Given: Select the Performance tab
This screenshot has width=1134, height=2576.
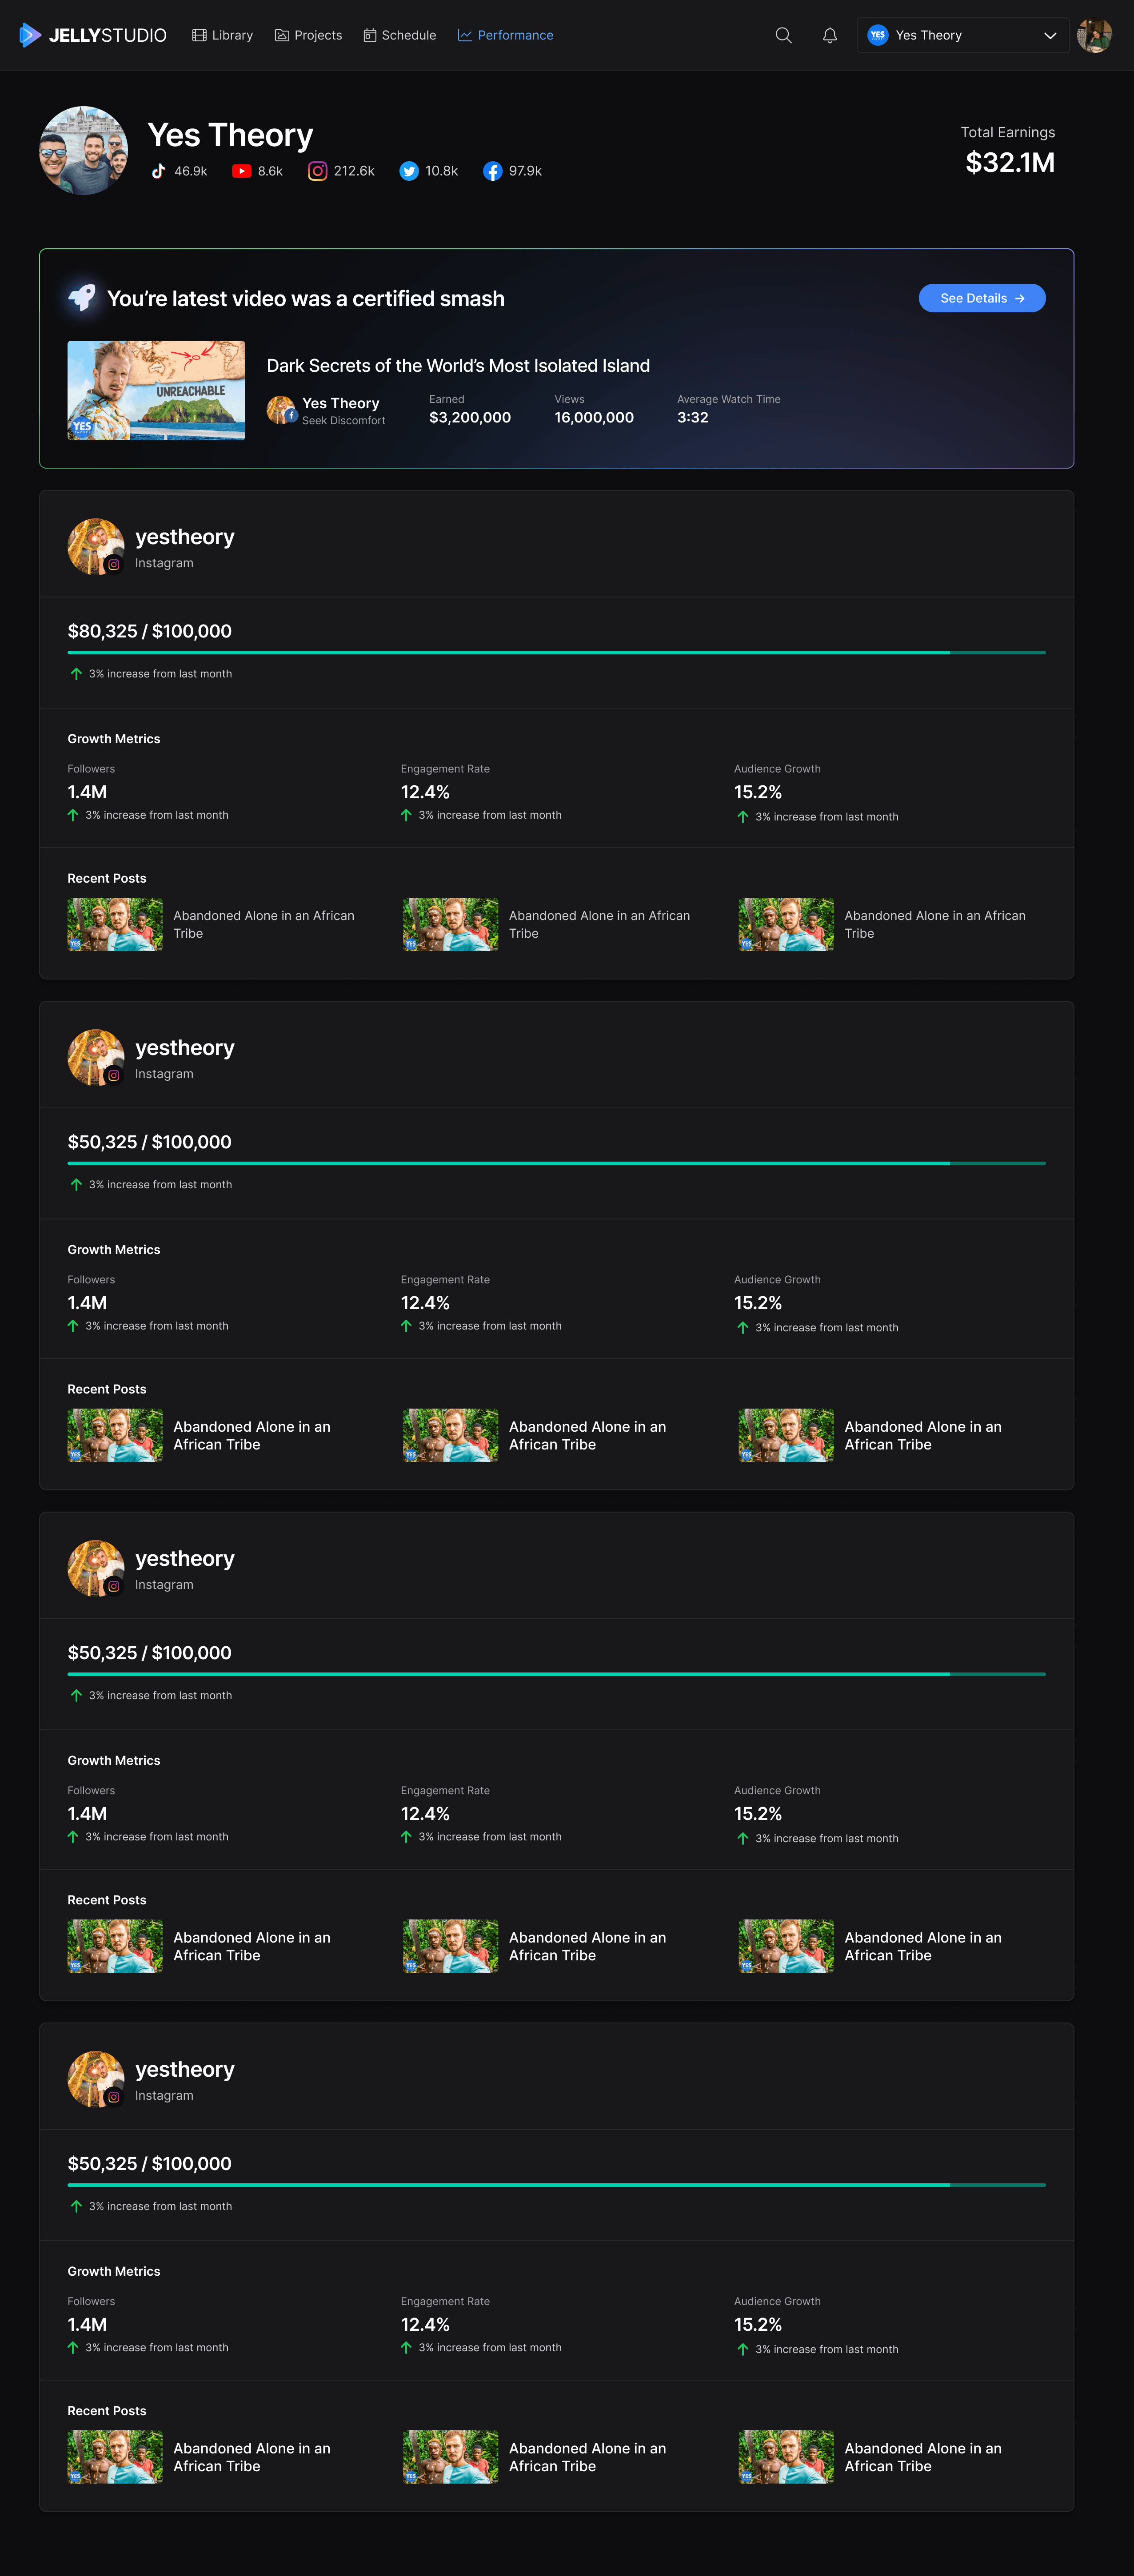Looking at the screenshot, I should click(505, 35).
